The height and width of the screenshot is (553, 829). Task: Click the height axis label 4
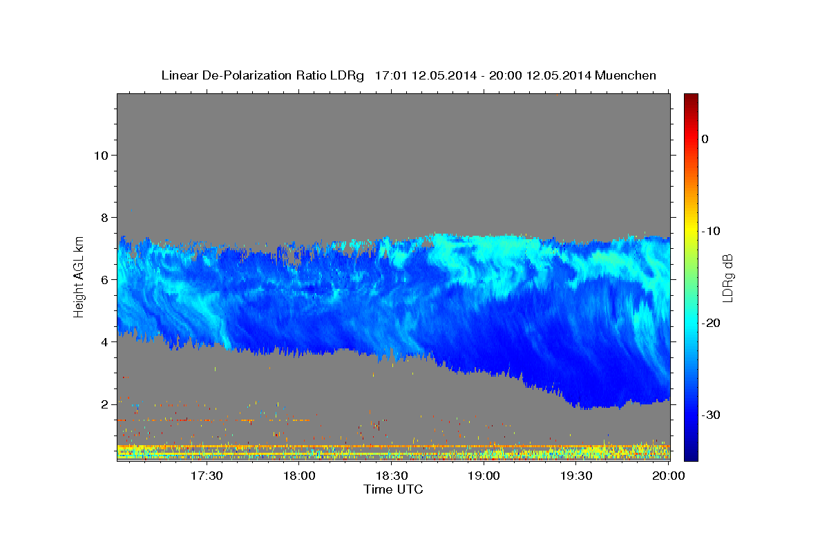tap(104, 342)
